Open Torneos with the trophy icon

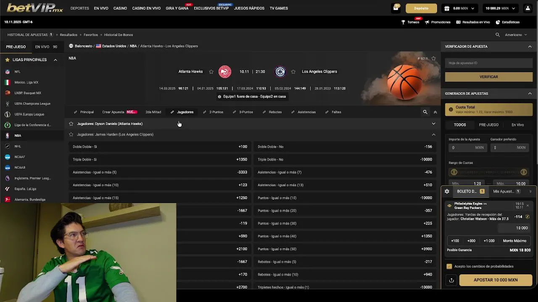click(410, 22)
